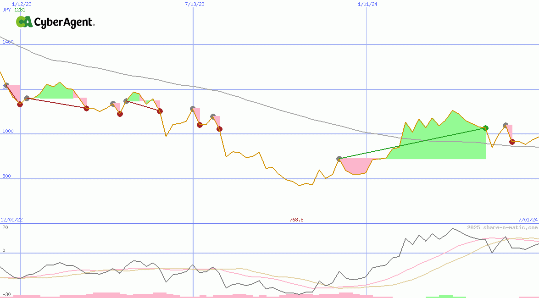
Task: Select the 7/03/23 date label
Action: 194,4
